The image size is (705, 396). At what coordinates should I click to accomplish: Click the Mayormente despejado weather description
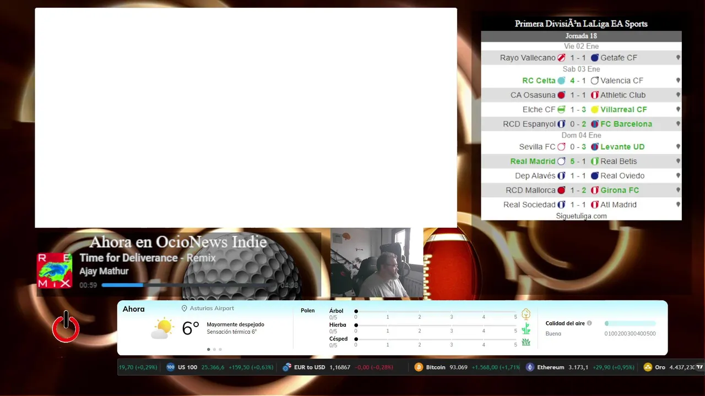pos(235,324)
